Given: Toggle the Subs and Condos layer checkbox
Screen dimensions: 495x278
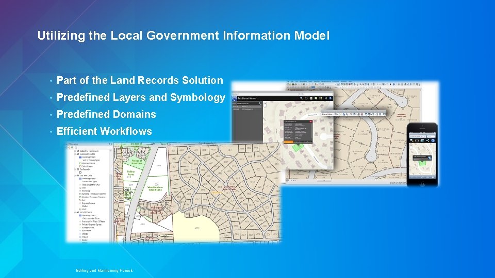Looking at the screenshot, I should coord(78,154).
